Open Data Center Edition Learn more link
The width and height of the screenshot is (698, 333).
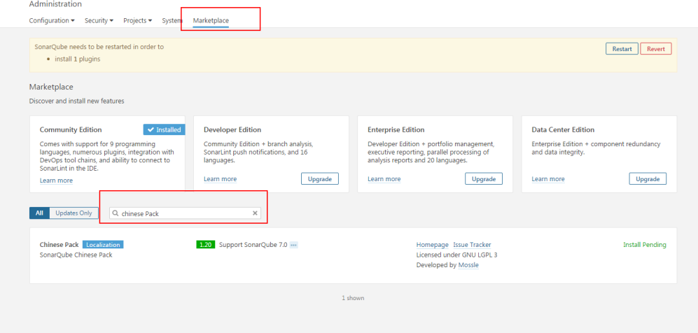pos(548,179)
